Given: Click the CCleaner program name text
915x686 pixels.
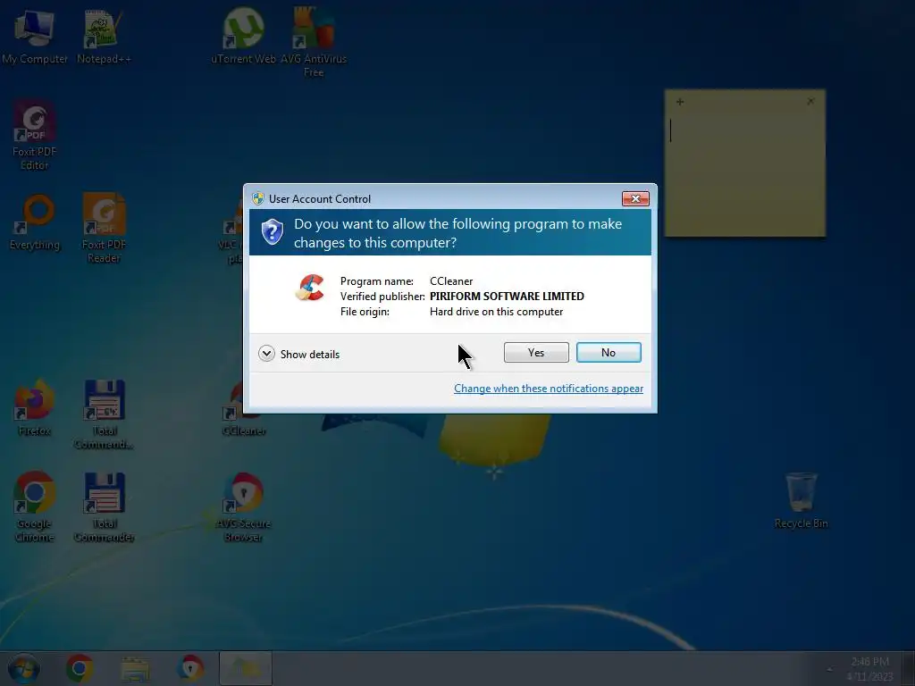Looking at the screenshot, I should (451, 281).
